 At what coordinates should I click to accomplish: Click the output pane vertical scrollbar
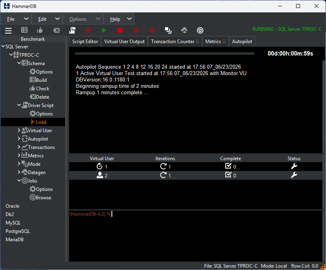click(324, 107)
